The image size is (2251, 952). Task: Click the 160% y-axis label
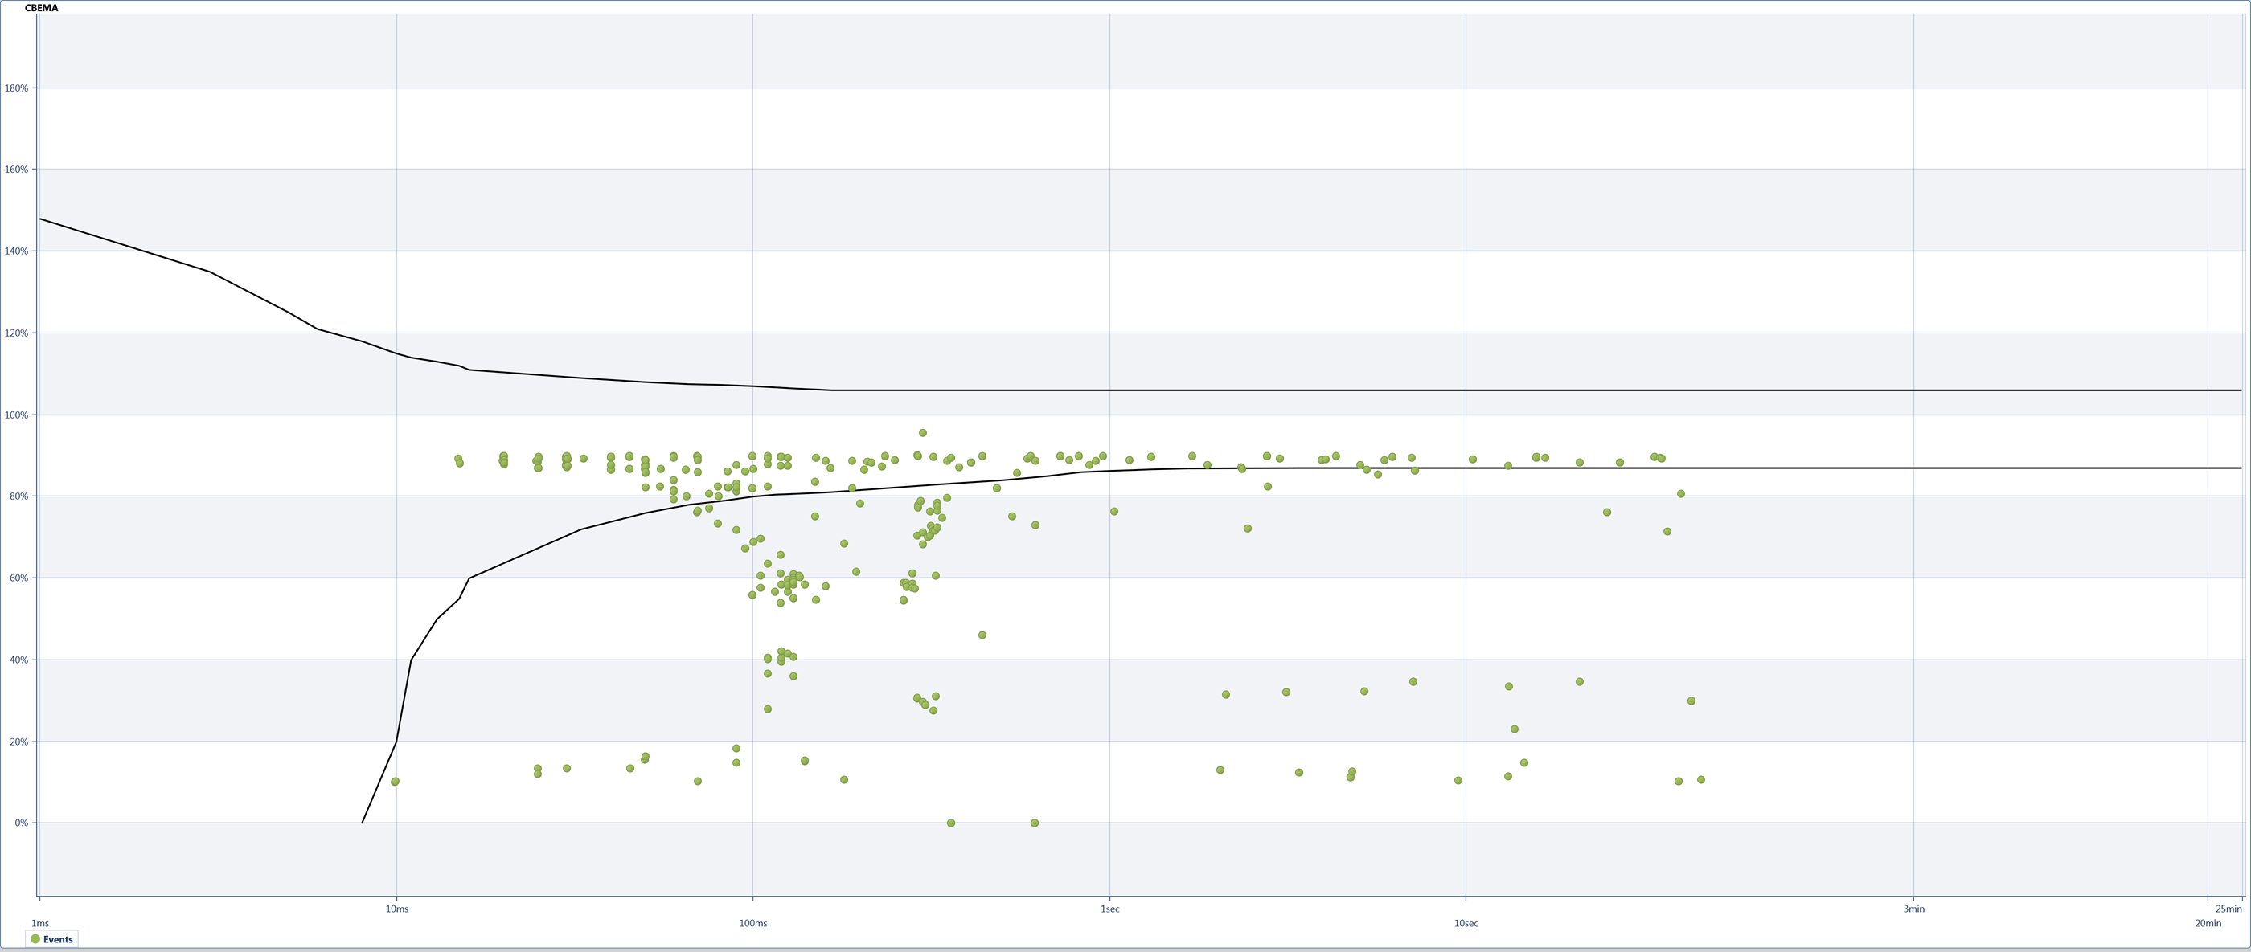17,170
